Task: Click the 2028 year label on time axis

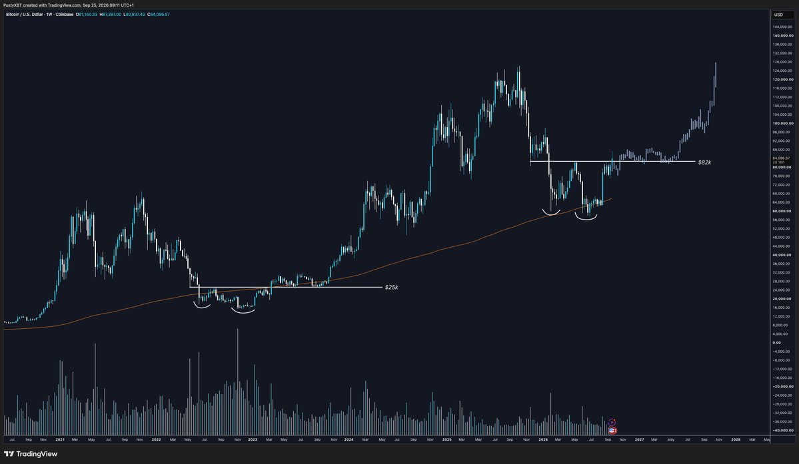Action: [736, 439]
